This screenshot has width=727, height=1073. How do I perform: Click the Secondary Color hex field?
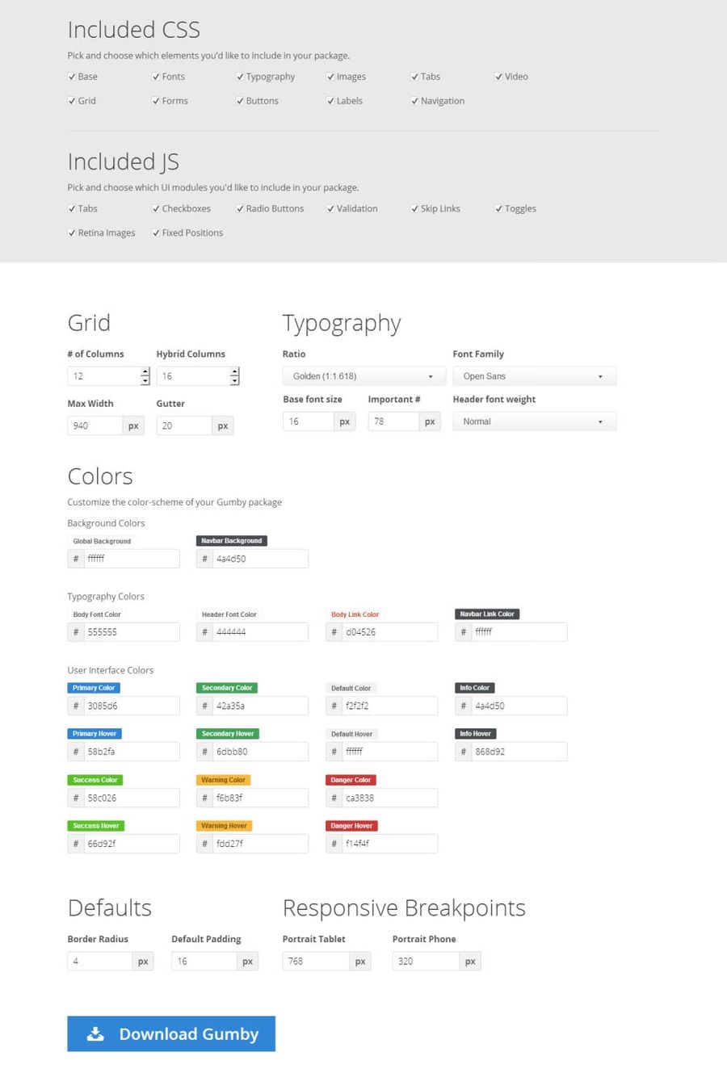tap(260, 706)
